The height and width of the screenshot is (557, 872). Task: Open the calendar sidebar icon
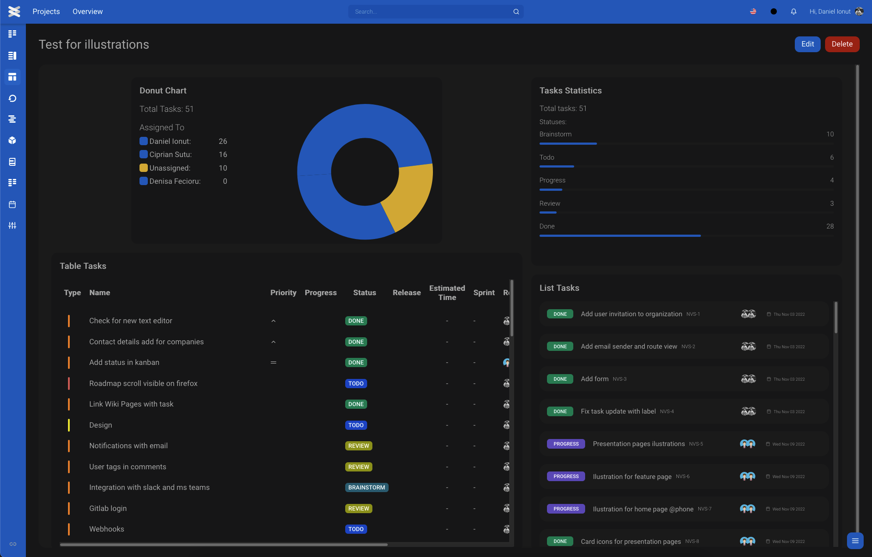point(12,204)
